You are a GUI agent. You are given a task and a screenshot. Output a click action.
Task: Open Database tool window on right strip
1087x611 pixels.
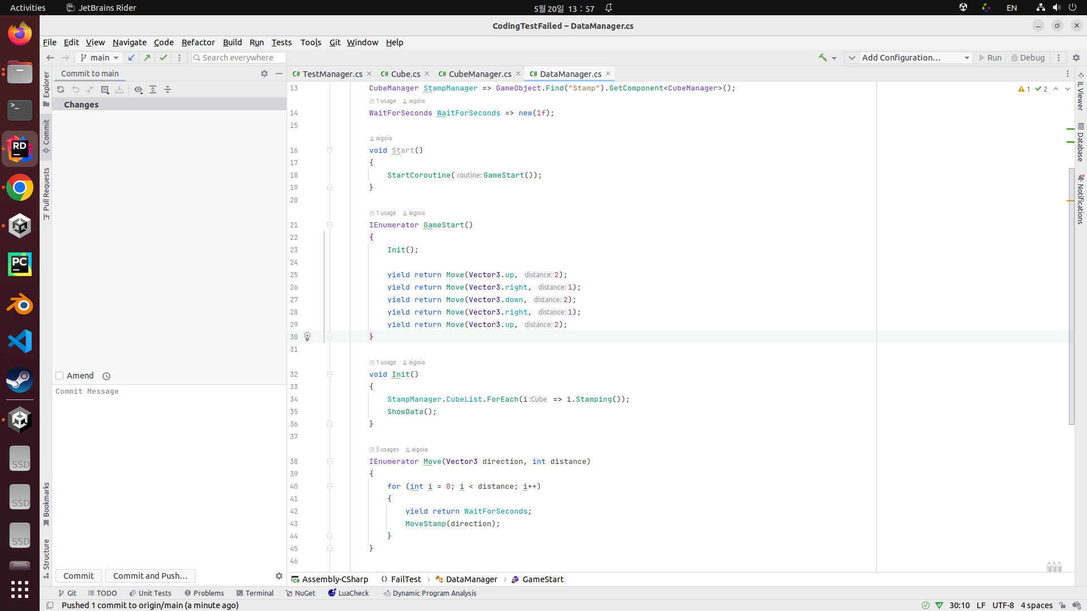point(1081,142)
